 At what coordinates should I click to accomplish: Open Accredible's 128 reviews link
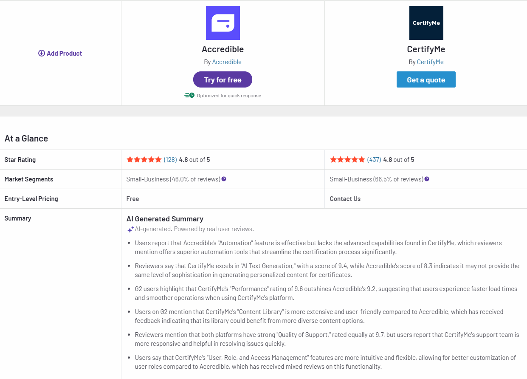point(170,159)
